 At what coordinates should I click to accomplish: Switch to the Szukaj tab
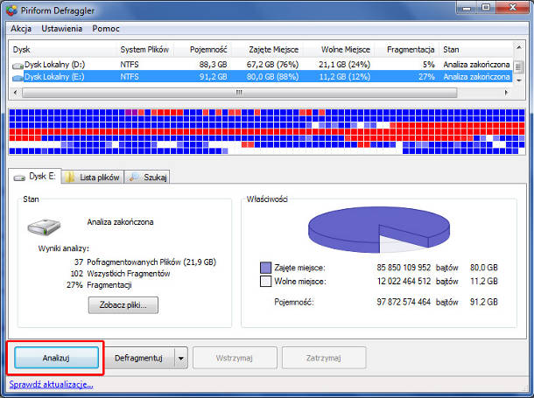pyautogui.click(x=147, y=178)
